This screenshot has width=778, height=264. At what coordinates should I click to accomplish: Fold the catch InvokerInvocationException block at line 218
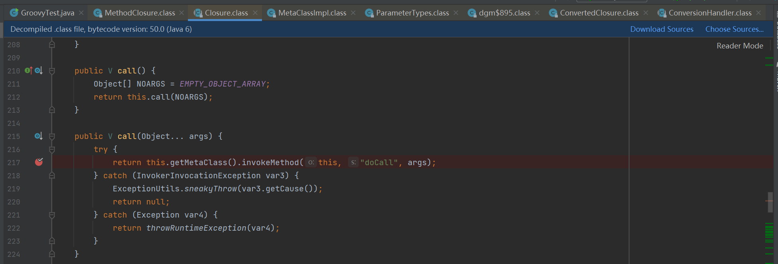click(x=52, y=175)
